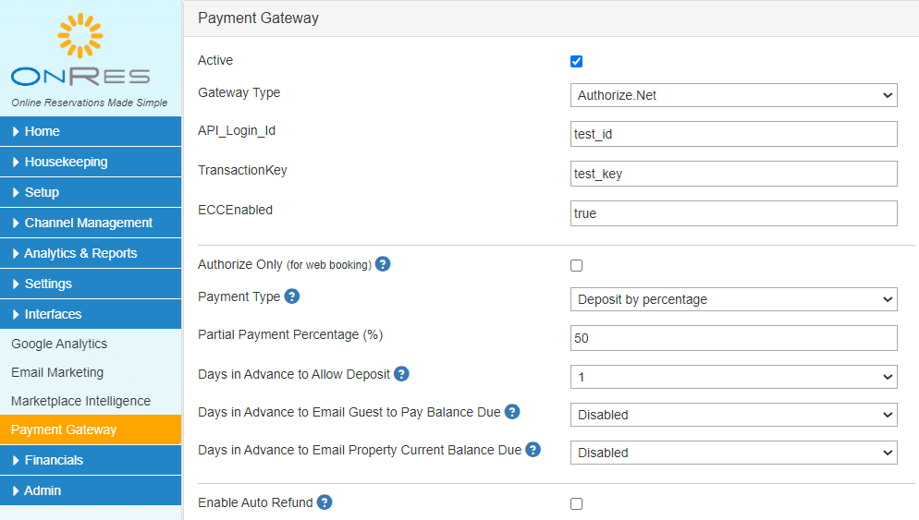
Task: Show help for Email Property Current Balance Due
Action: click(533, 449)
